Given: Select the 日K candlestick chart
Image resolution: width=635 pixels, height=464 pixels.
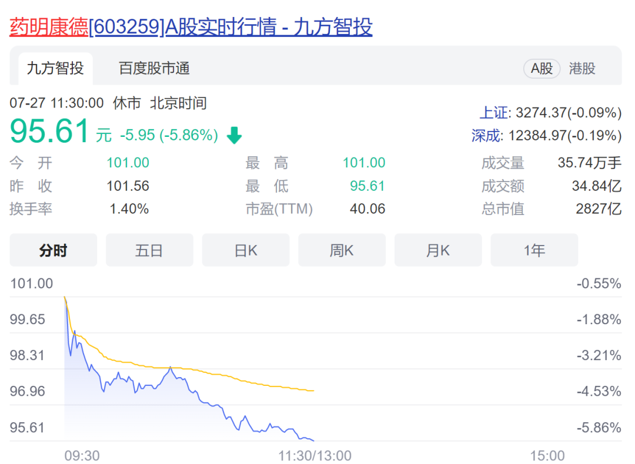Looking at the screenshot, I should pos(245,250).
